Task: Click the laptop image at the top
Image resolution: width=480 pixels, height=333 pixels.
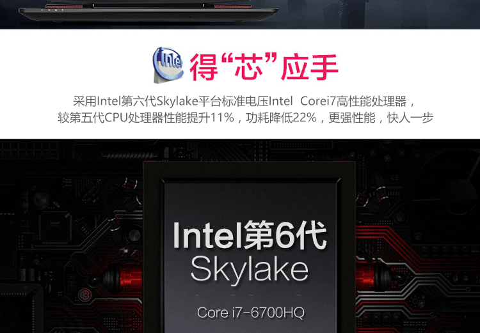Action: [x=148, y=12]
